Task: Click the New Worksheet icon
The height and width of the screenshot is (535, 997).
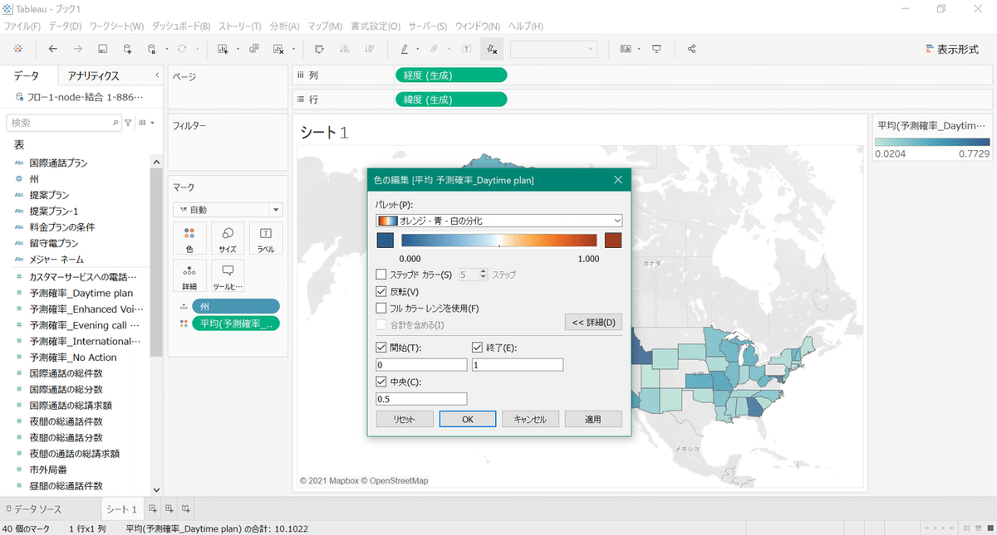Action: (223, 49)
